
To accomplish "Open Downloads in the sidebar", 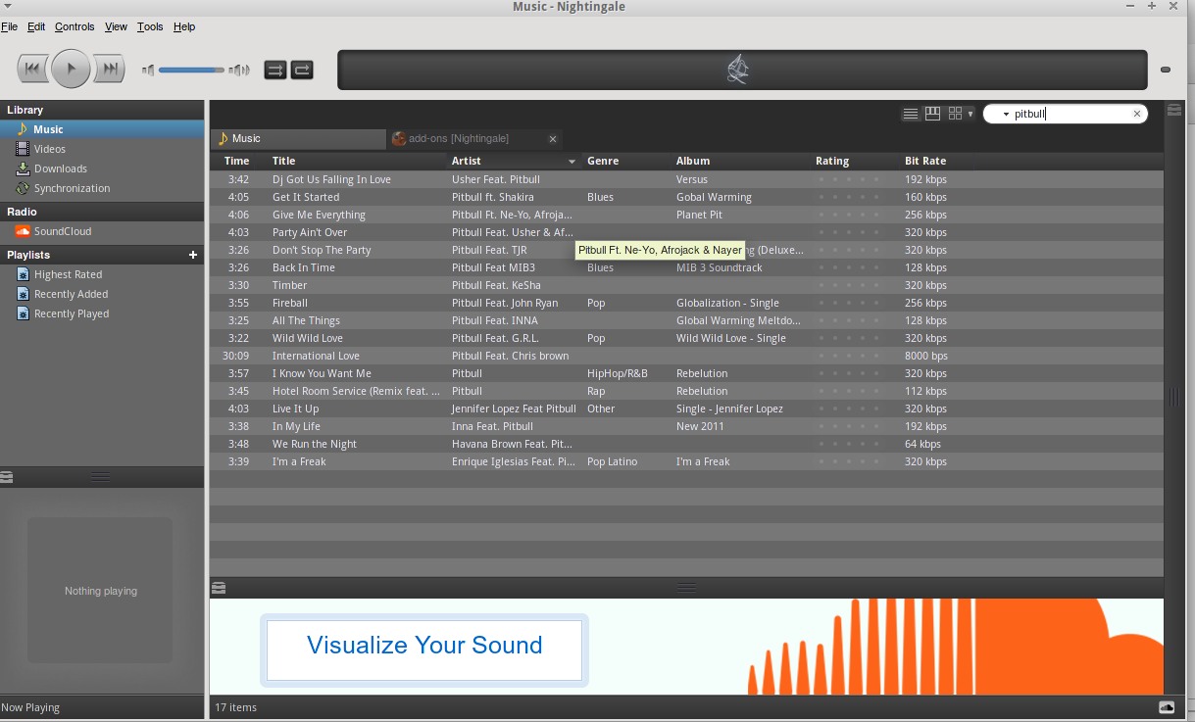I will point(102,168).
